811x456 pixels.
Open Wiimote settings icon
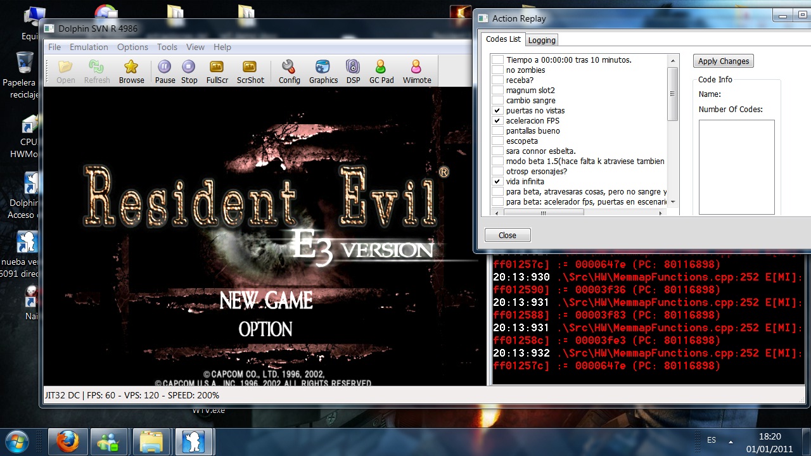[416, 71]
